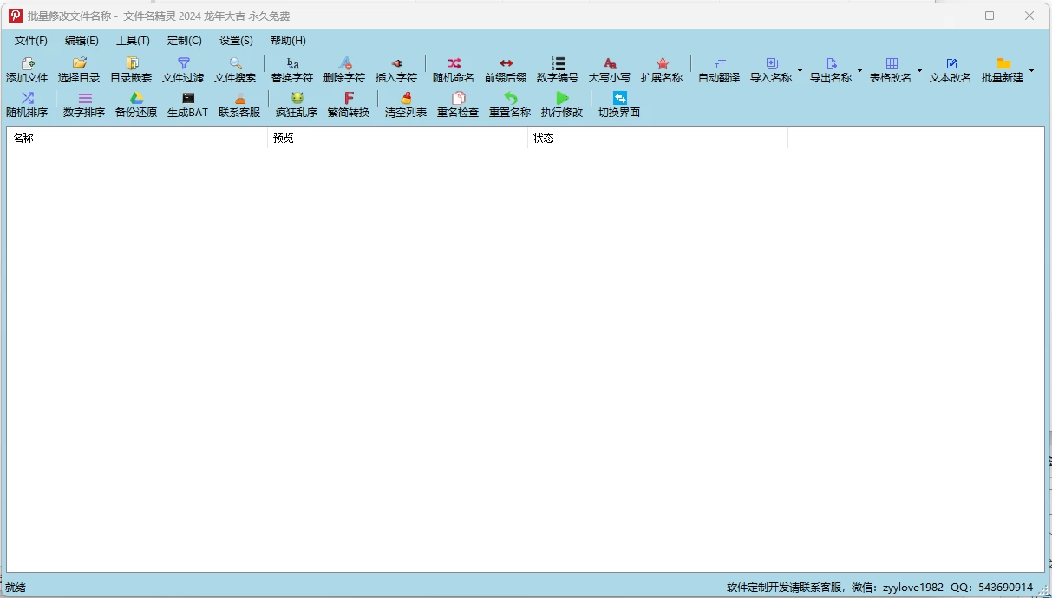The height and width of the screenshot is (598, 1052).
Task: Click the 联系客服 contact support button
Action: point(239,99)
